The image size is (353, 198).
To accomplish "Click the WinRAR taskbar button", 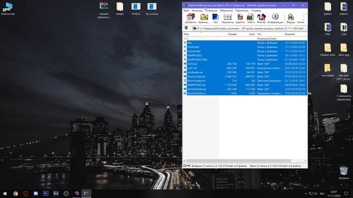I will click(x=87, y=193).
